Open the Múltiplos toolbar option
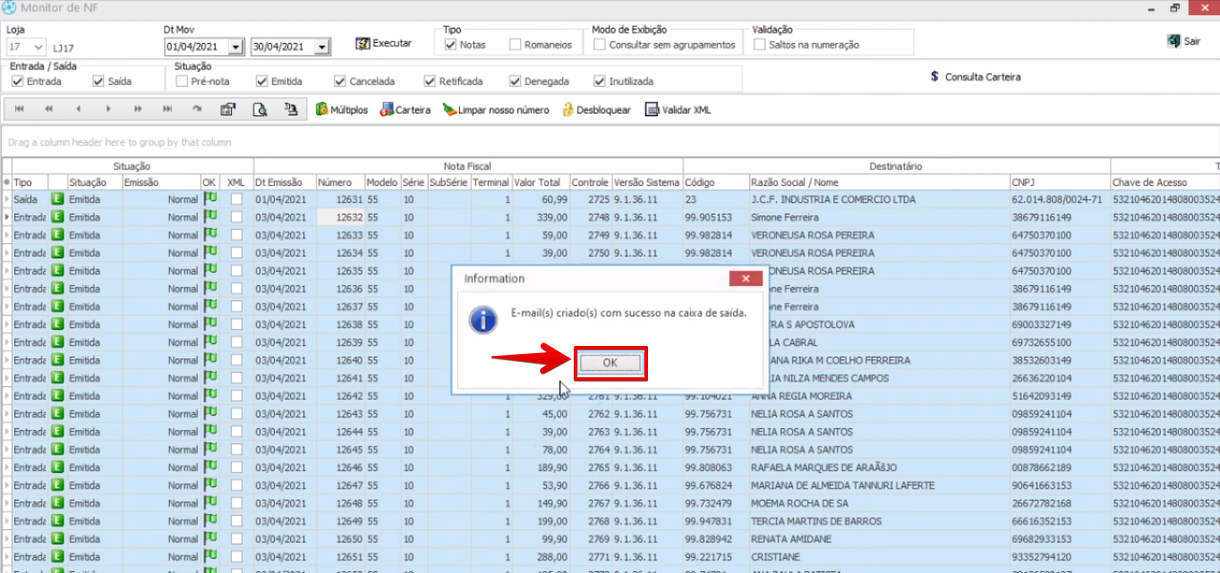The image size is (1220, 573). pyautogui.click(x=323, y=110)
